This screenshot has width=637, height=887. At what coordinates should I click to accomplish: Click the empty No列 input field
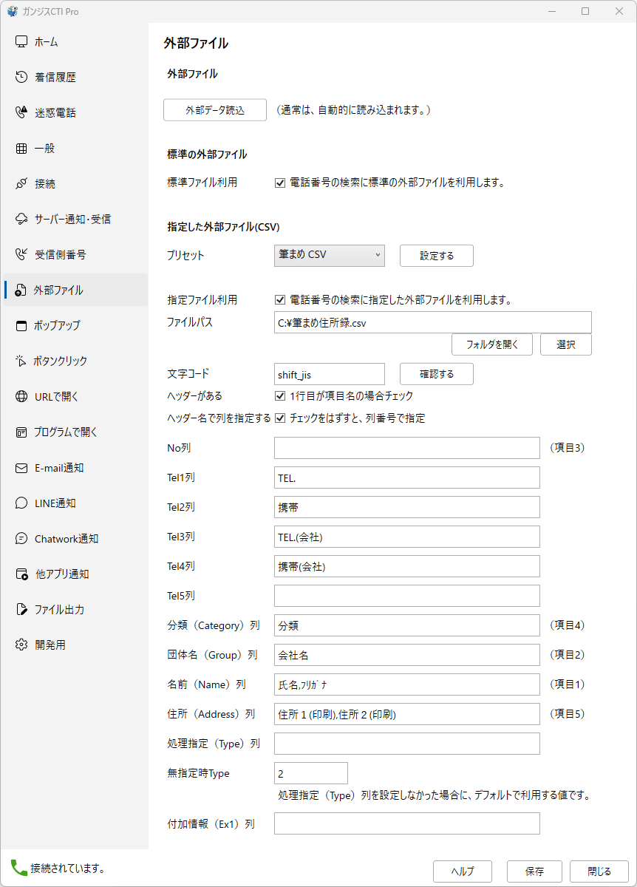click(407, 448)
